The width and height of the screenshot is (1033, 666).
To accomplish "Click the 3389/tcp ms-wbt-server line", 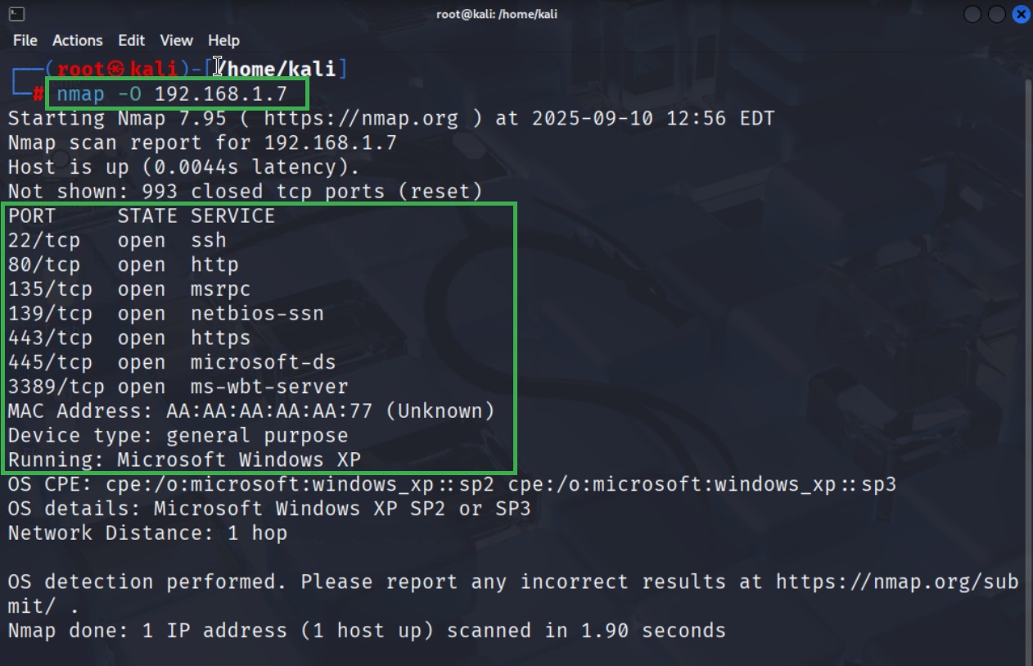I will [x=178, y=387].
